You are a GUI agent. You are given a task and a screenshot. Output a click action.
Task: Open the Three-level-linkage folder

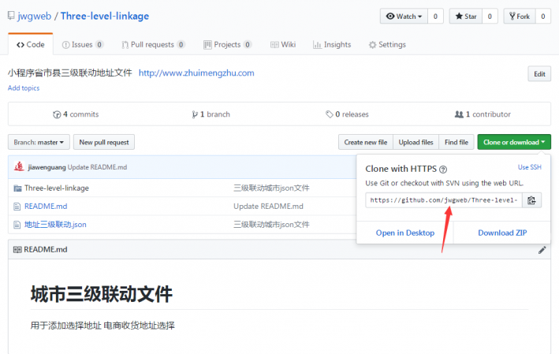pyautogui.click(x=57, y=188)
